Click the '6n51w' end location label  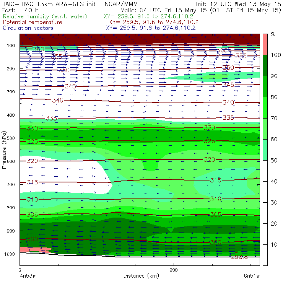tap(252, 276)
